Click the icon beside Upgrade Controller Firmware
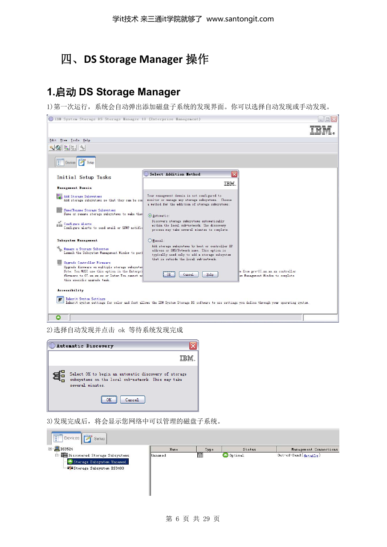 point(59,262)
